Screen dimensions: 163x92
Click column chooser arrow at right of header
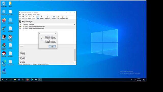coord(75,25)
